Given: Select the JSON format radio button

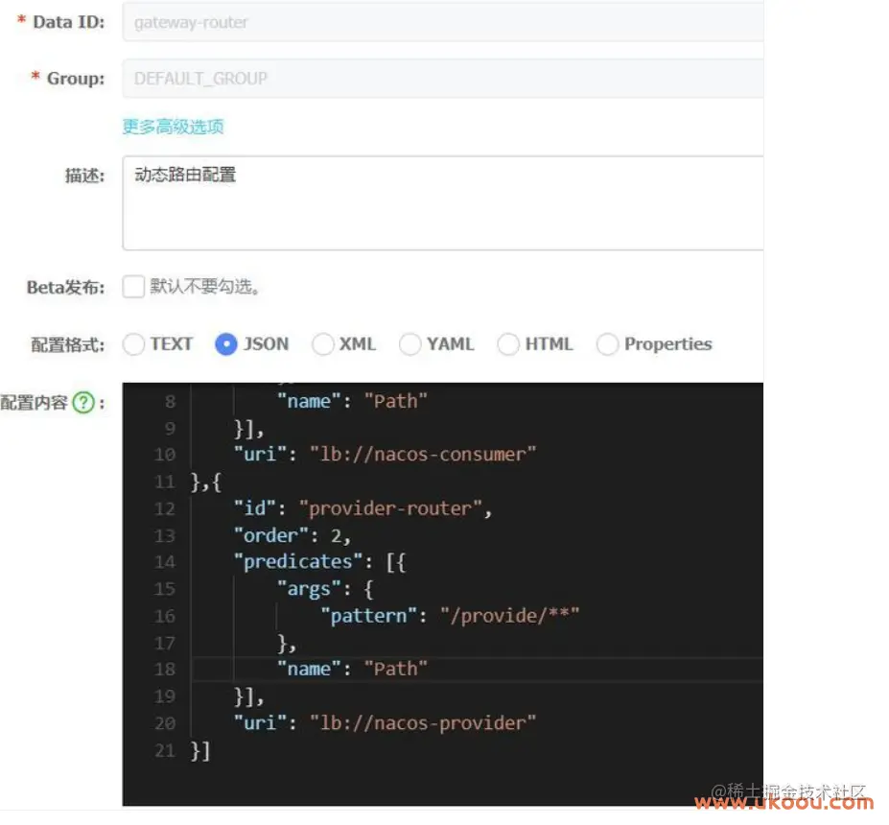Looking at the screenshot, I should point(226,344).
